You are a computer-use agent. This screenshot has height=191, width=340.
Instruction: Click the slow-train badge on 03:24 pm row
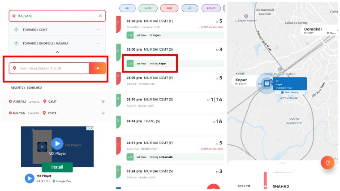118,172
